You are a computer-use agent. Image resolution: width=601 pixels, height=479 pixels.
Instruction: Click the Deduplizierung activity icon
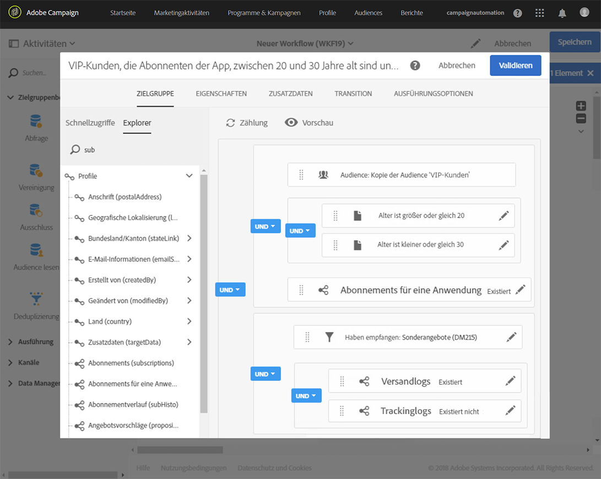[x=36, y=298]
